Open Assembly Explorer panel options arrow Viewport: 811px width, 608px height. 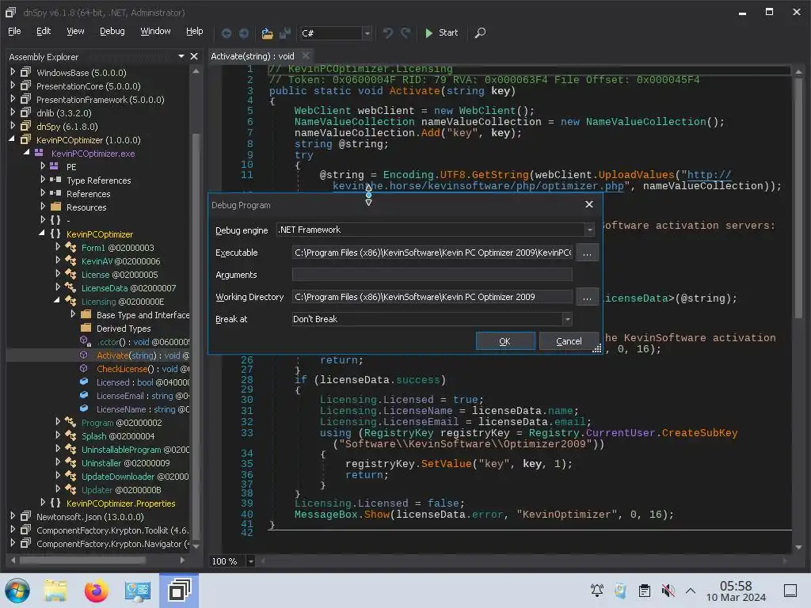click(181, 56)
